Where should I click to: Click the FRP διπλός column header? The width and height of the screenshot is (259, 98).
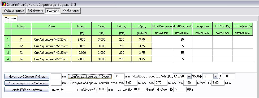point(222,26)
